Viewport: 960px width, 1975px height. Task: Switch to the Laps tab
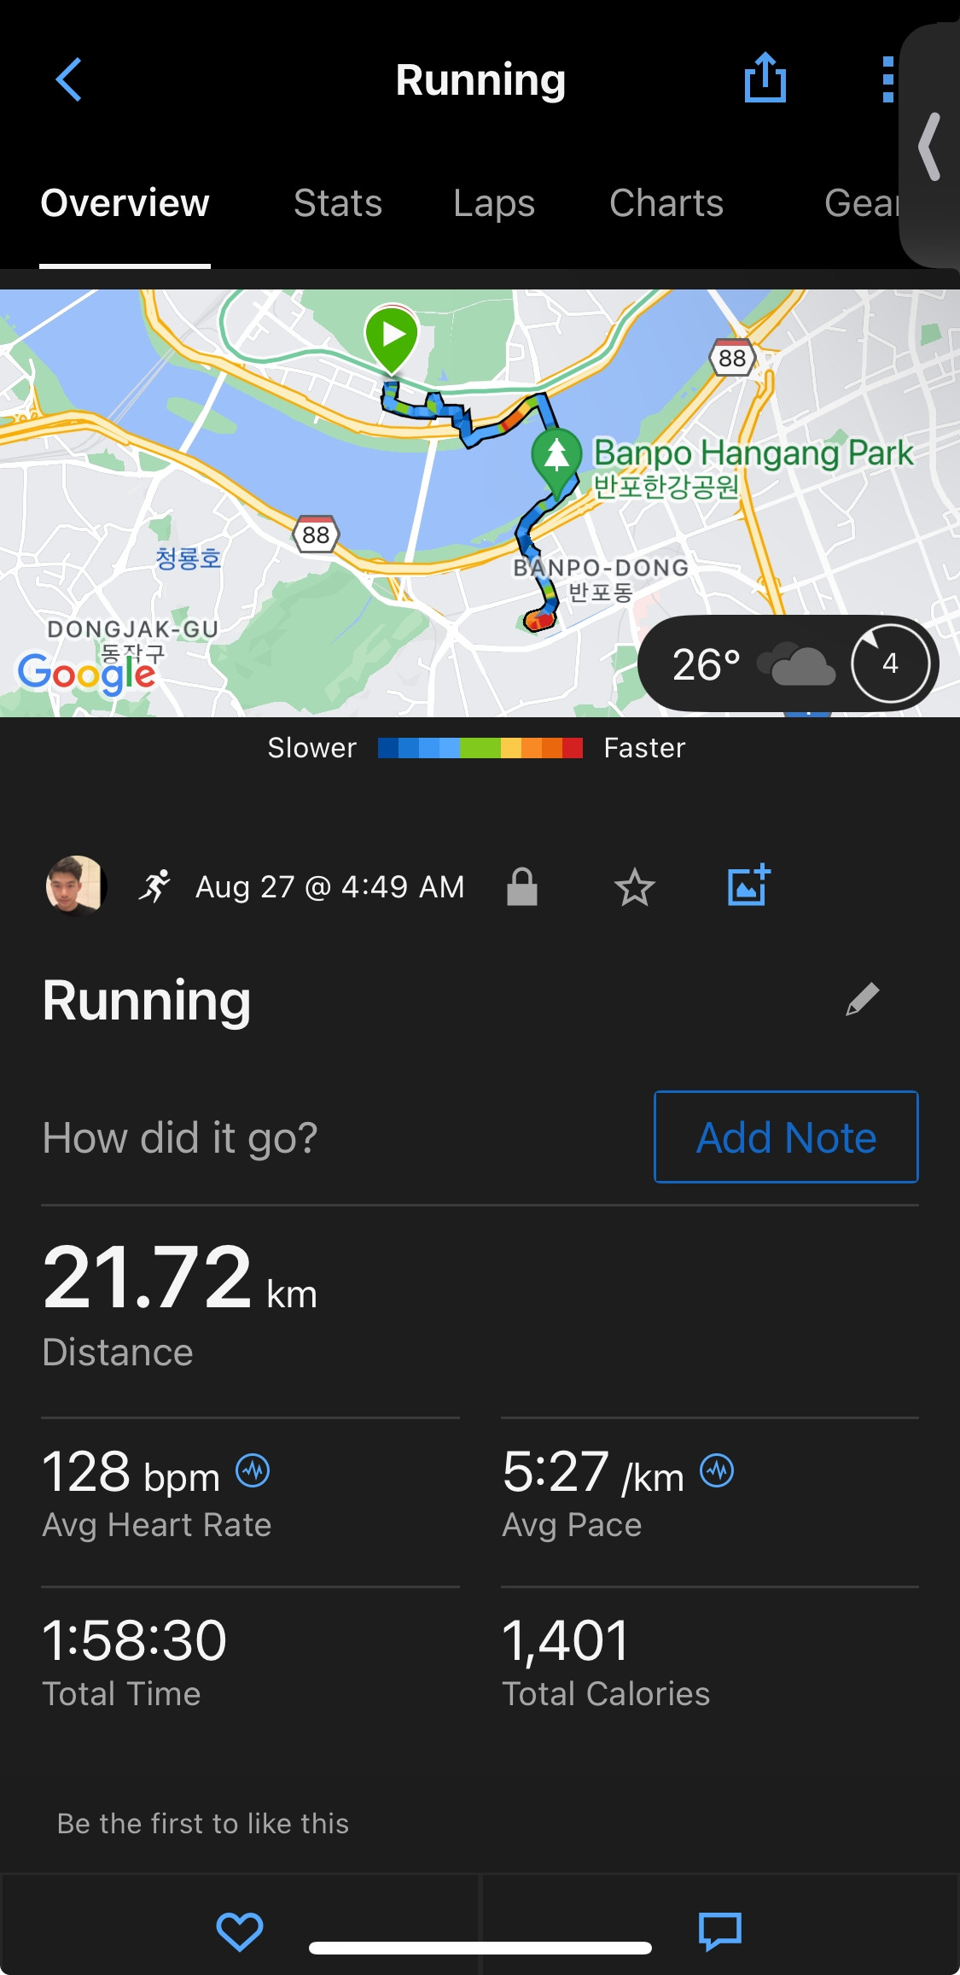[494, 203]
